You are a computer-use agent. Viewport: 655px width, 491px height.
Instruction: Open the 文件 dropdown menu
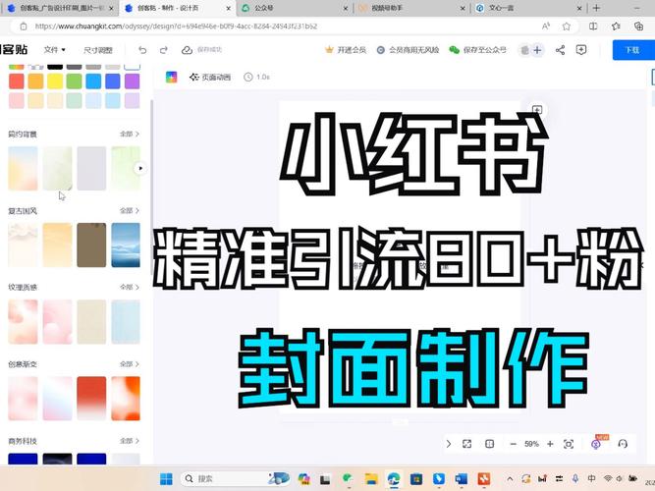point(54,50)
